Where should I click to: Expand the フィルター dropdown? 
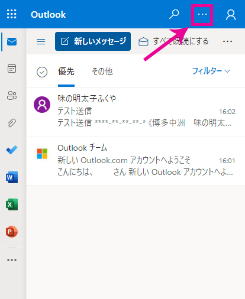pyautogui.click(x=211, y=71)
